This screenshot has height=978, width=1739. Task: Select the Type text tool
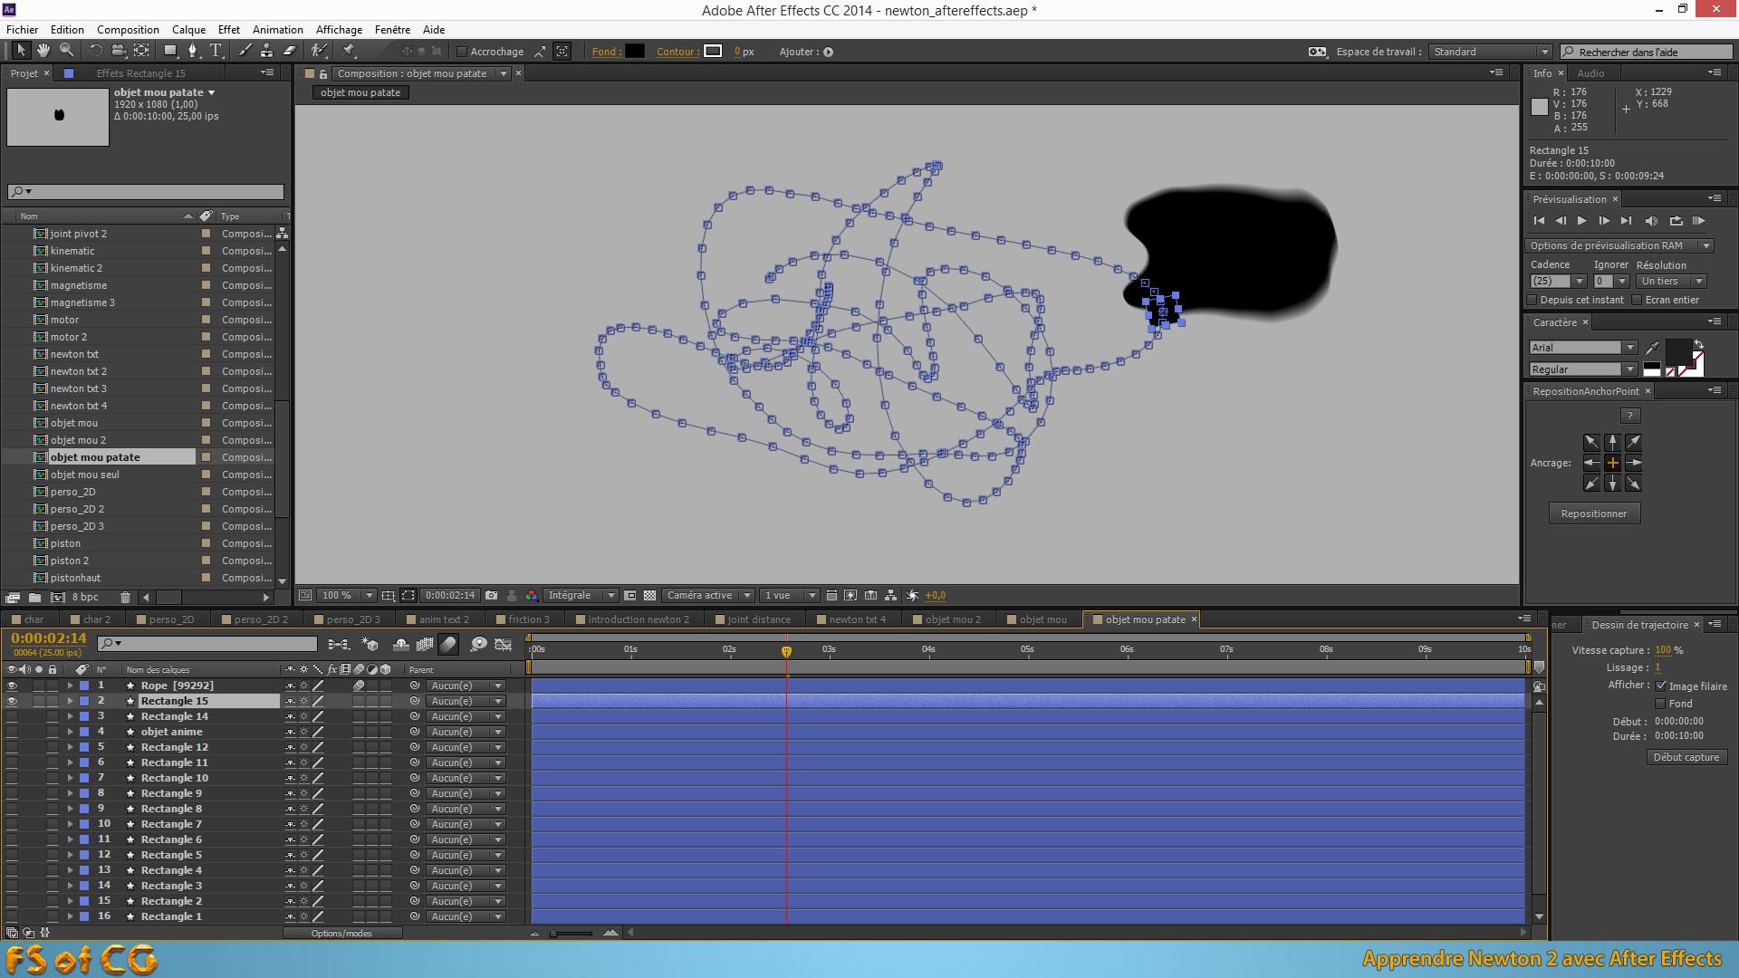(x=216, y=51)
